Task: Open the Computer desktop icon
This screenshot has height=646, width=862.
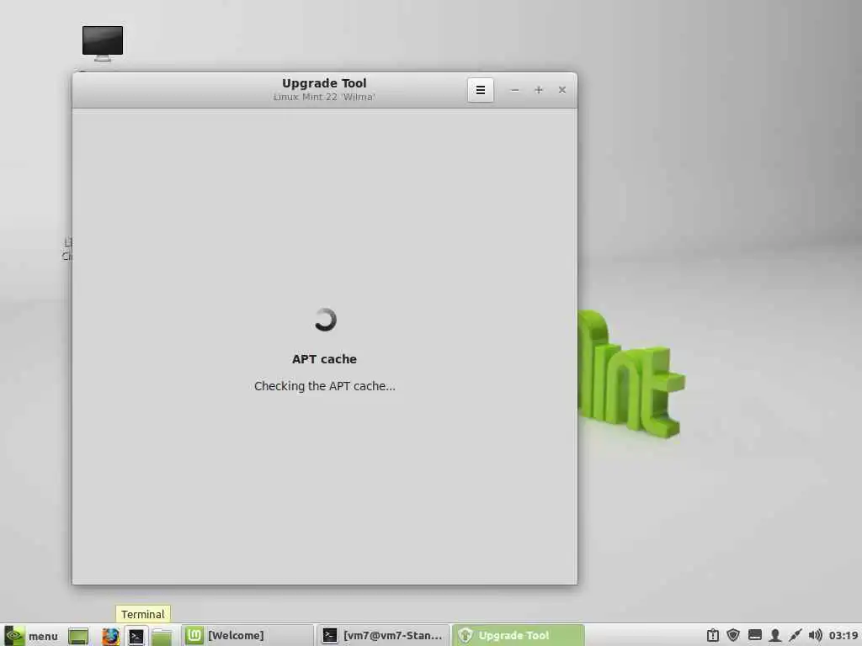Action: coord(103,44)
